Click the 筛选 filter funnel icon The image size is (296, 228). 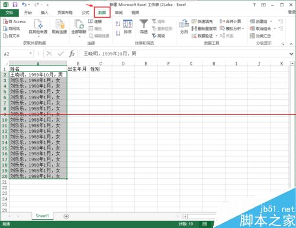click(x=144, y=24)
